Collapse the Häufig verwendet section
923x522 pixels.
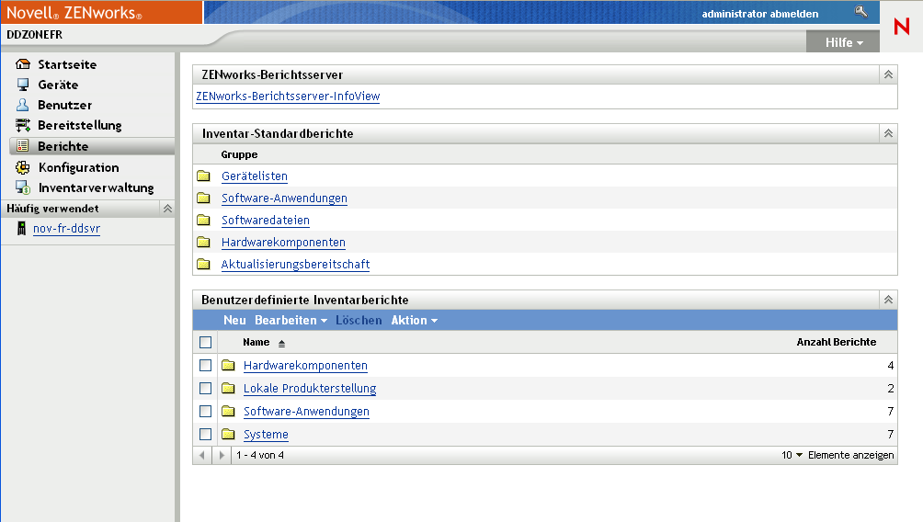click(167, 209)
